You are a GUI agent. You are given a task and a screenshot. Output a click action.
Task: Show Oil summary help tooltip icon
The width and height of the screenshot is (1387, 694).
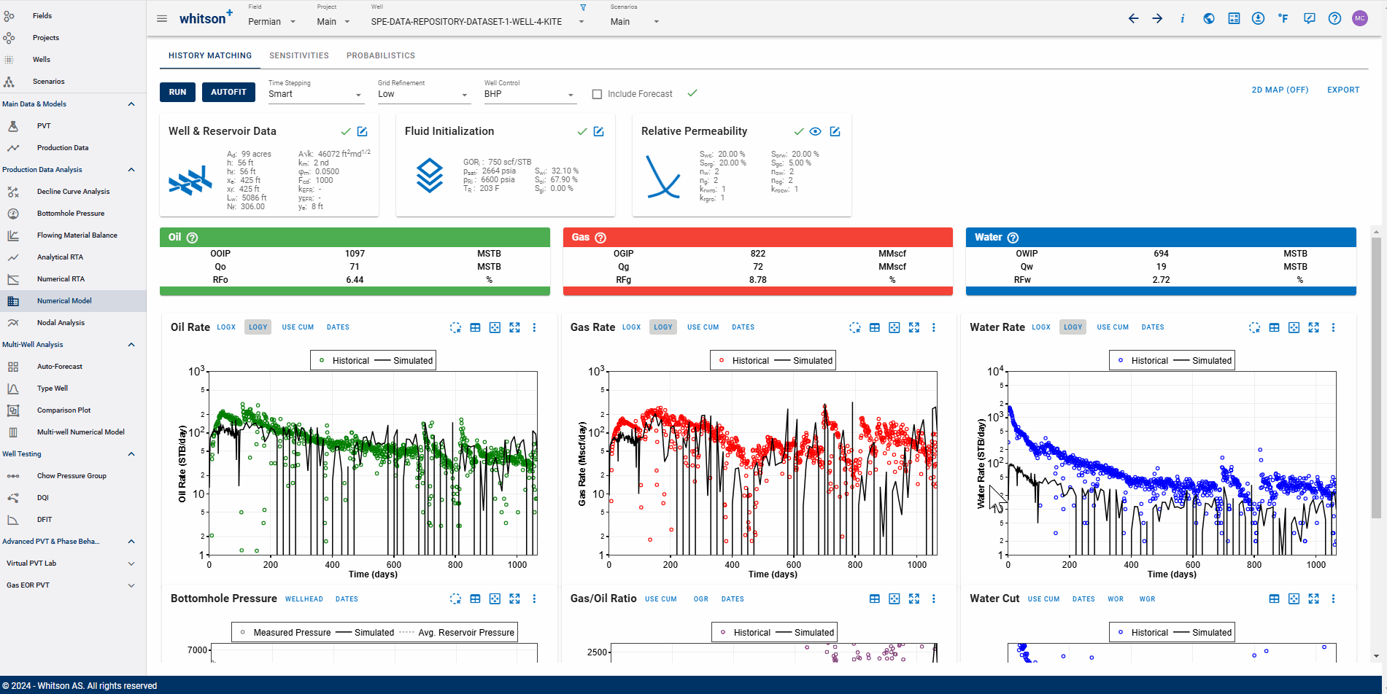point(193,238)
